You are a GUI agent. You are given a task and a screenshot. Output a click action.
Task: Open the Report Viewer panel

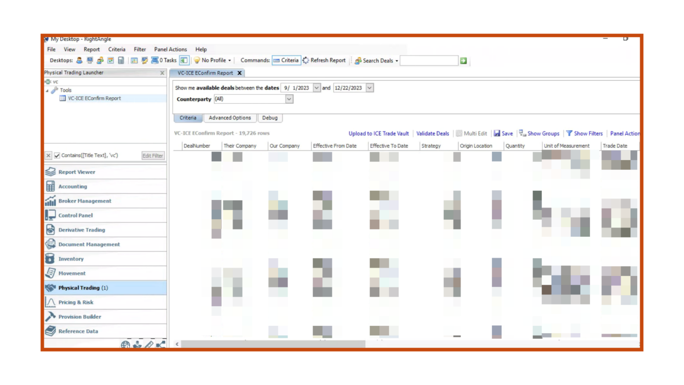[77, 172]
